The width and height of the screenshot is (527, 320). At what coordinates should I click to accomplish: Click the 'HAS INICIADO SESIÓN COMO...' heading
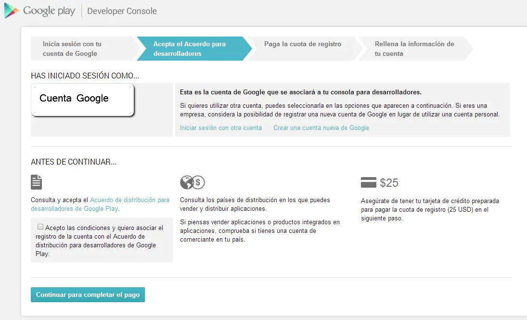tap(85, 76)
